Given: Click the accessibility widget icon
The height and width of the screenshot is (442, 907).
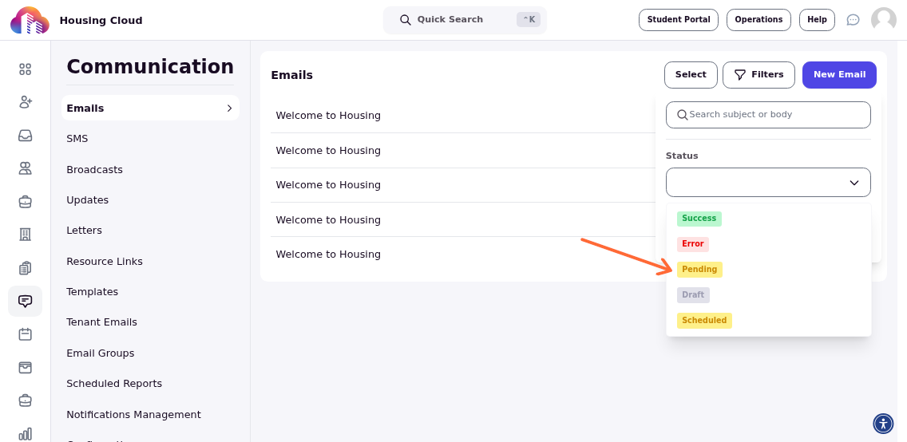Looking at the screenshot, I should click(883, 424).
